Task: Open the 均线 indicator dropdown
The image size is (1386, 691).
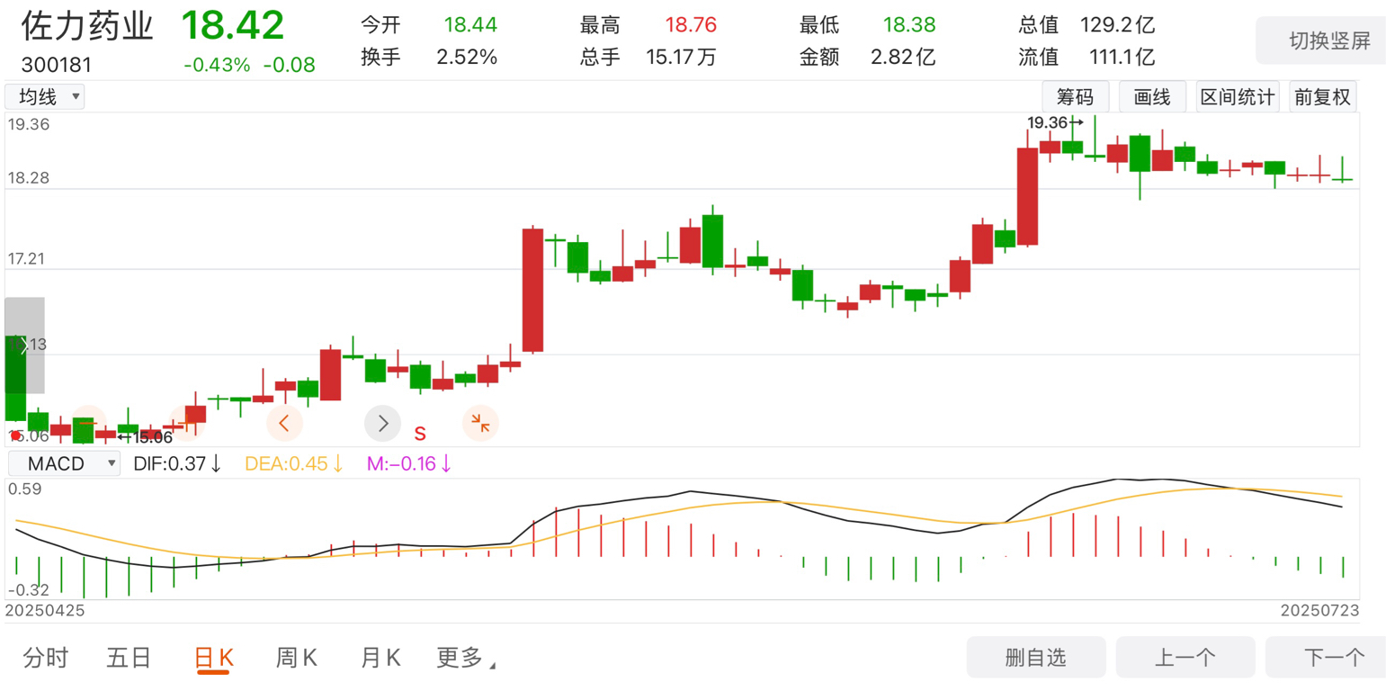Action: click(x=45, y=97)
